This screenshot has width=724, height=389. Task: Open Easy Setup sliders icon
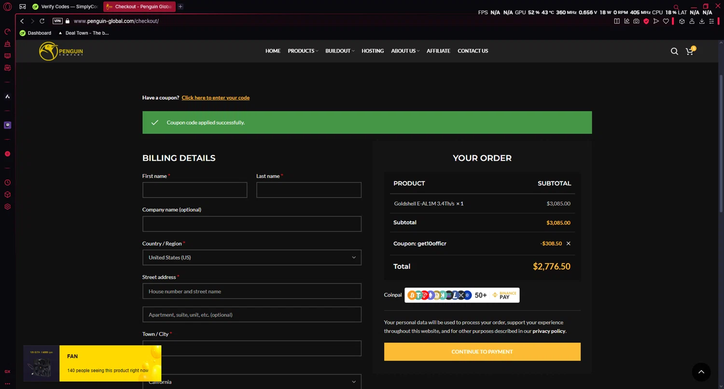point(711,21)
